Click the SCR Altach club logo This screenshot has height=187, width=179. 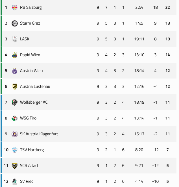15,166
